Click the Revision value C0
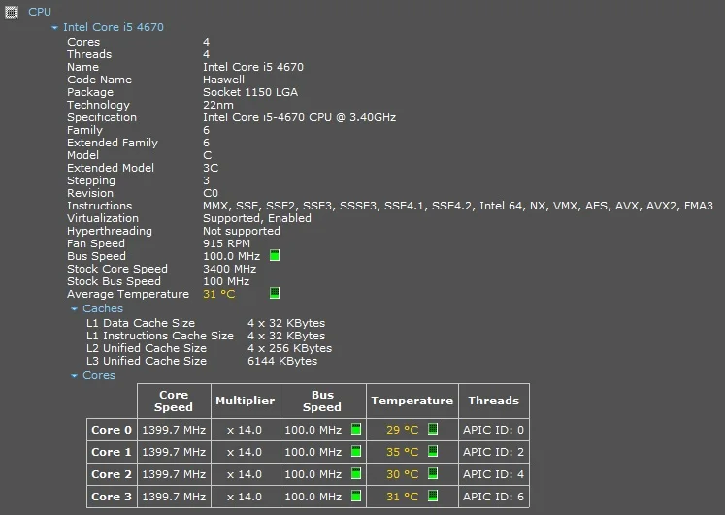Screen dimensions: 725x515 pyautogui.click(x=211, y=193)
